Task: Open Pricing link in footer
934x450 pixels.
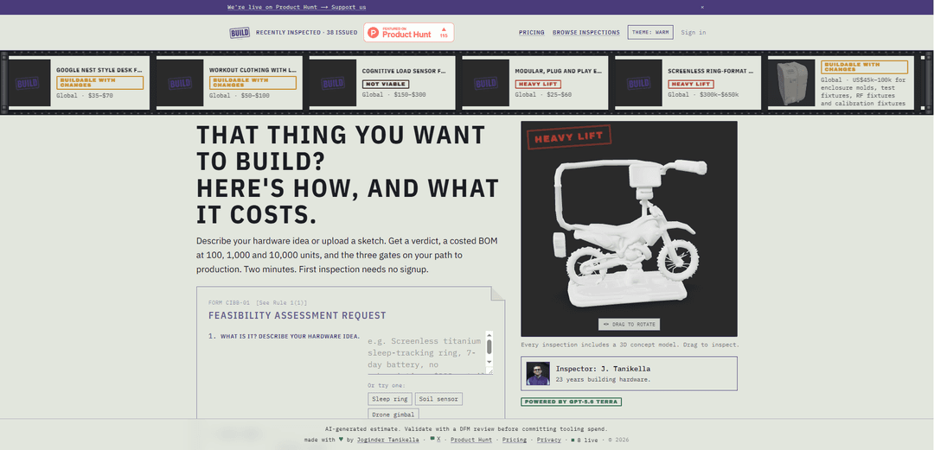Action: point(514,440)
